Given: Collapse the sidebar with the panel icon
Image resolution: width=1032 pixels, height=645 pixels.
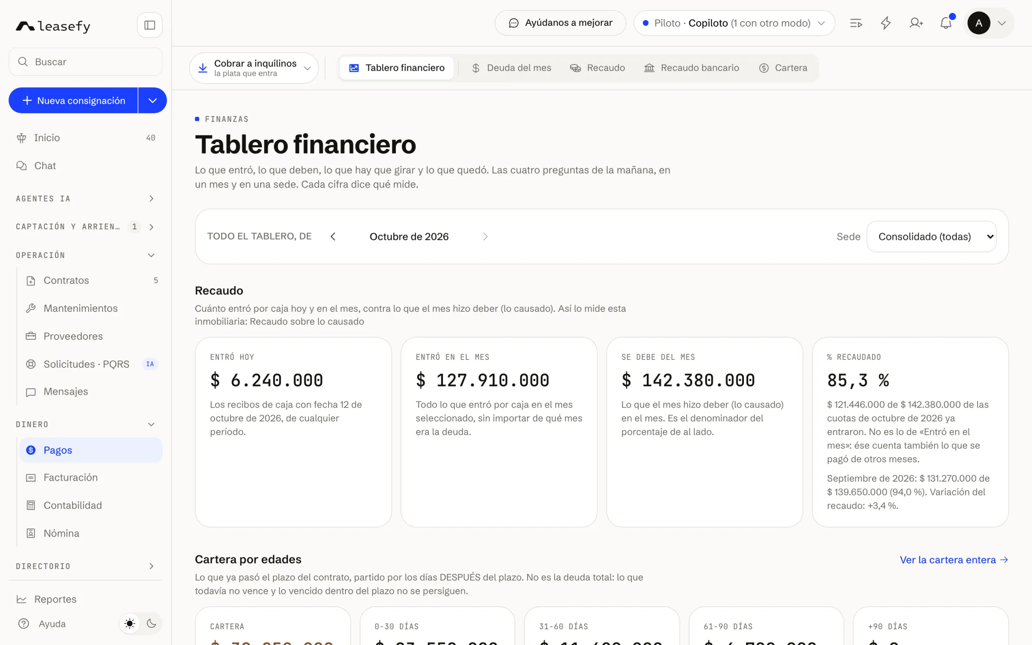Looking at the screenshot, I should click(x=149, y=25).
